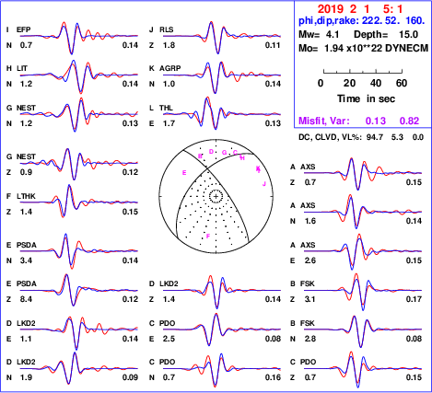Select the AXS vertical component waveform
This screenshot has width=432, height=393.
pos(363,174)
